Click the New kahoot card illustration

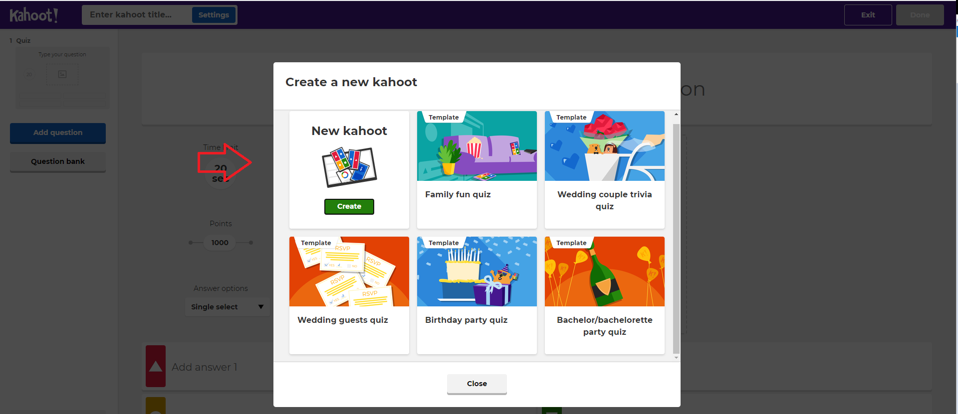point(349,167)
